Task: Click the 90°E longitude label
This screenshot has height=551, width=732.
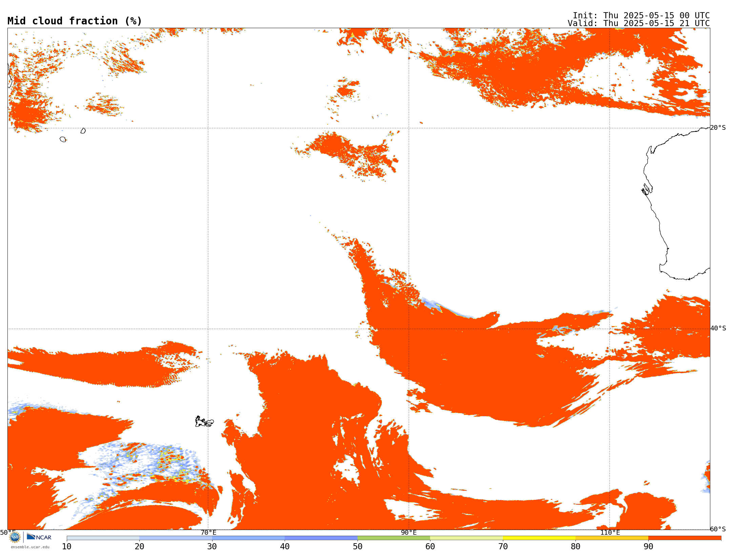Action: [x=409, y=532]
